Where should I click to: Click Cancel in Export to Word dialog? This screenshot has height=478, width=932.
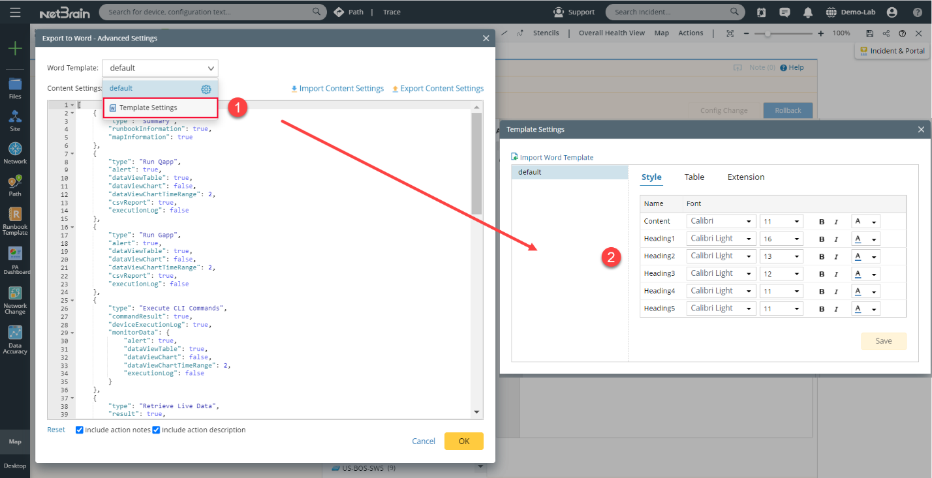(424, 441)
